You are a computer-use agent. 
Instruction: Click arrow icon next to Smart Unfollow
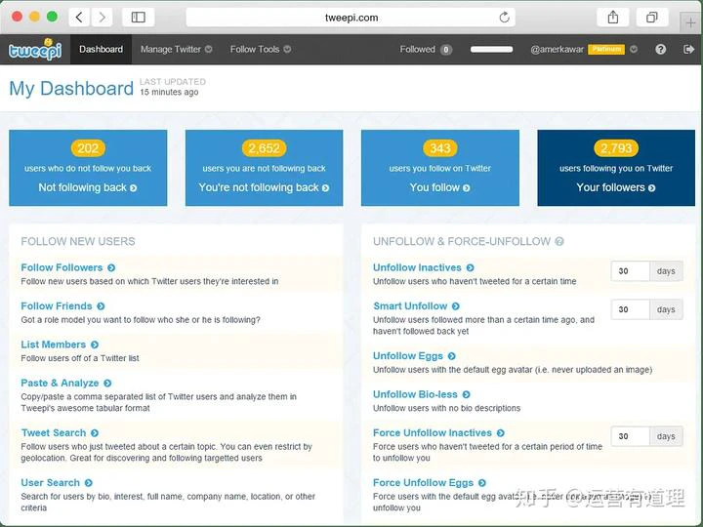(x=456, y=306)
